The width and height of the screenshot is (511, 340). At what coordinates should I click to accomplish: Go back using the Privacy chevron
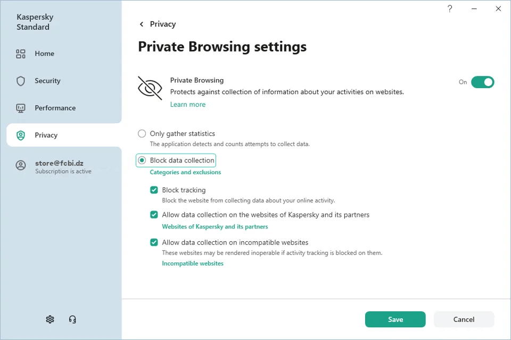click(x=142, y=24)
